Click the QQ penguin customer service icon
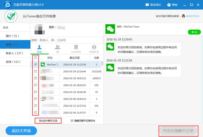The width and height of the screenshot is (203, 137). [x=183, y=16]
